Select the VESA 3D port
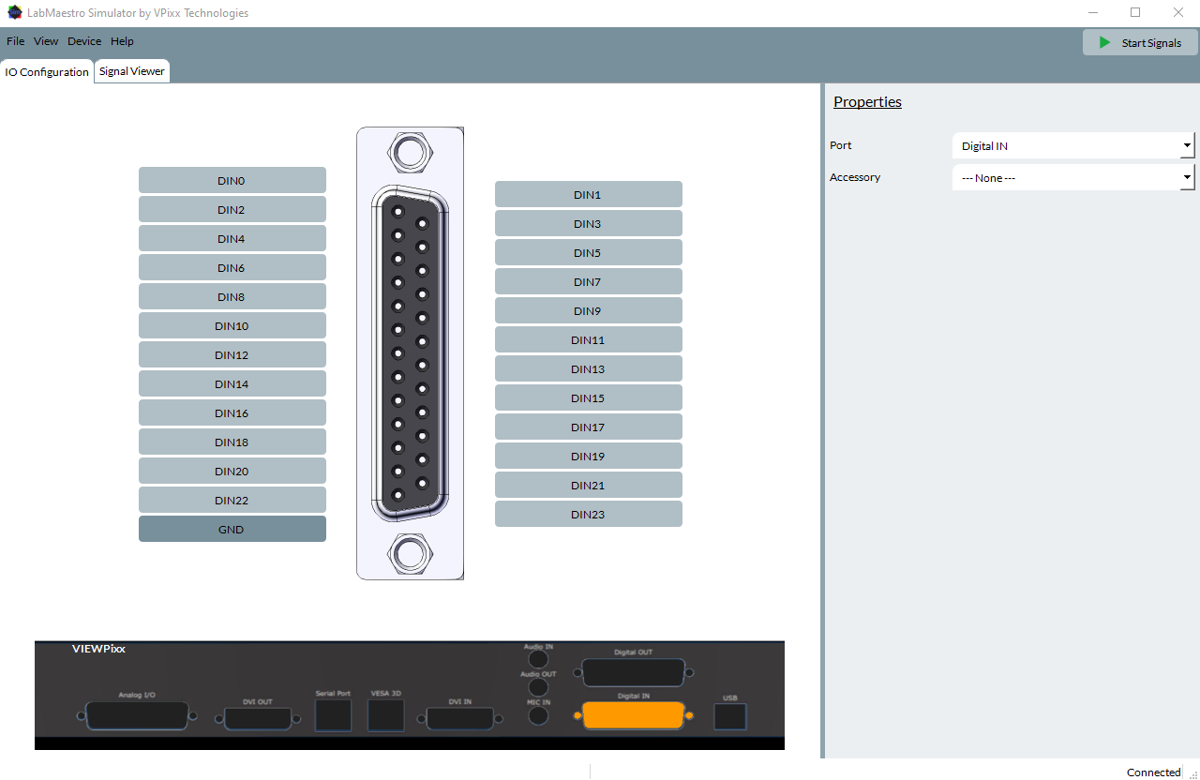The width and height of the screenshot is (1200, 780). click(x=385, y=715)
